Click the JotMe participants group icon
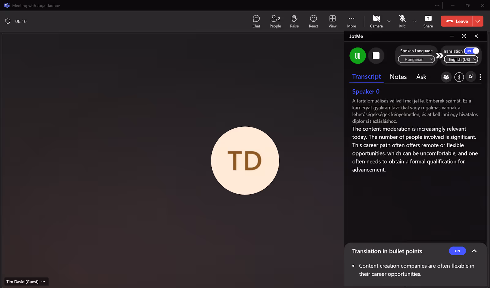The width and height of the screenshot is (490, 288). click(446, 77)
